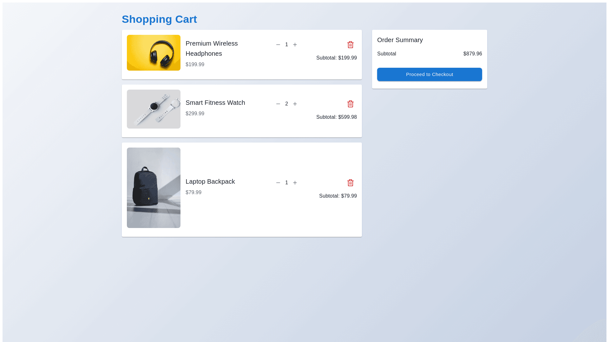Click the Shopping Cart page heading
This screenshot has height=342, width=609.
159,19
